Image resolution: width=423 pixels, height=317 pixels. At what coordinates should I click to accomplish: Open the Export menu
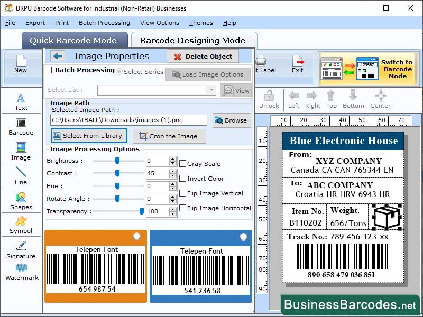click(x=35, y=23)
